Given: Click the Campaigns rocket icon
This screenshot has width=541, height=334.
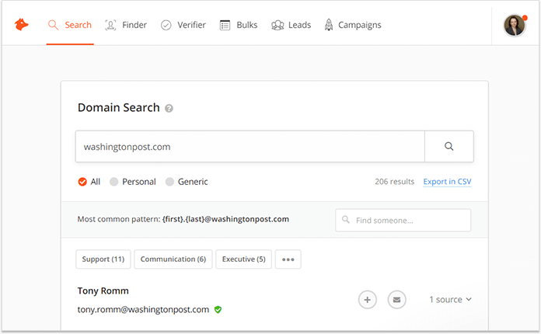Looking at the screenshot, I should pyautogui.click(x=329, y=25).
